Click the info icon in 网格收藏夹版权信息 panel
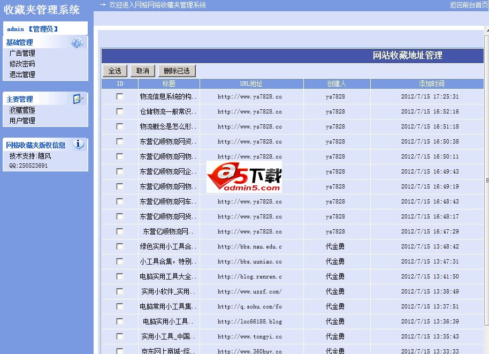 (x=78, y=144)
